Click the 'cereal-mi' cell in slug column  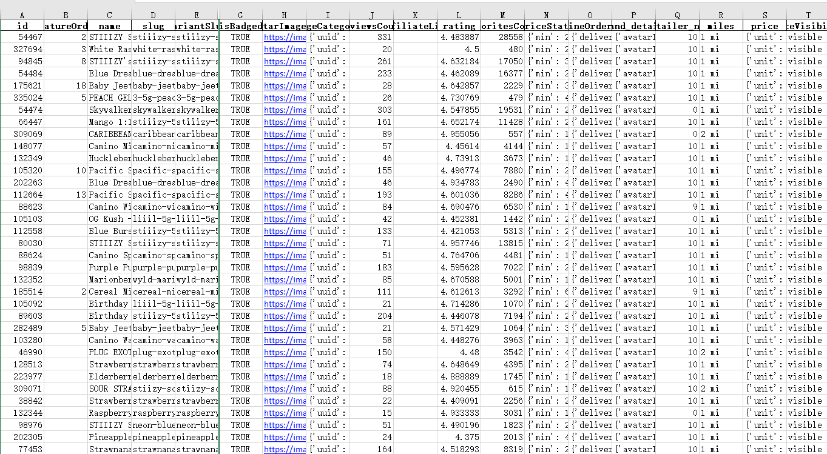click(x=153, y=292)
